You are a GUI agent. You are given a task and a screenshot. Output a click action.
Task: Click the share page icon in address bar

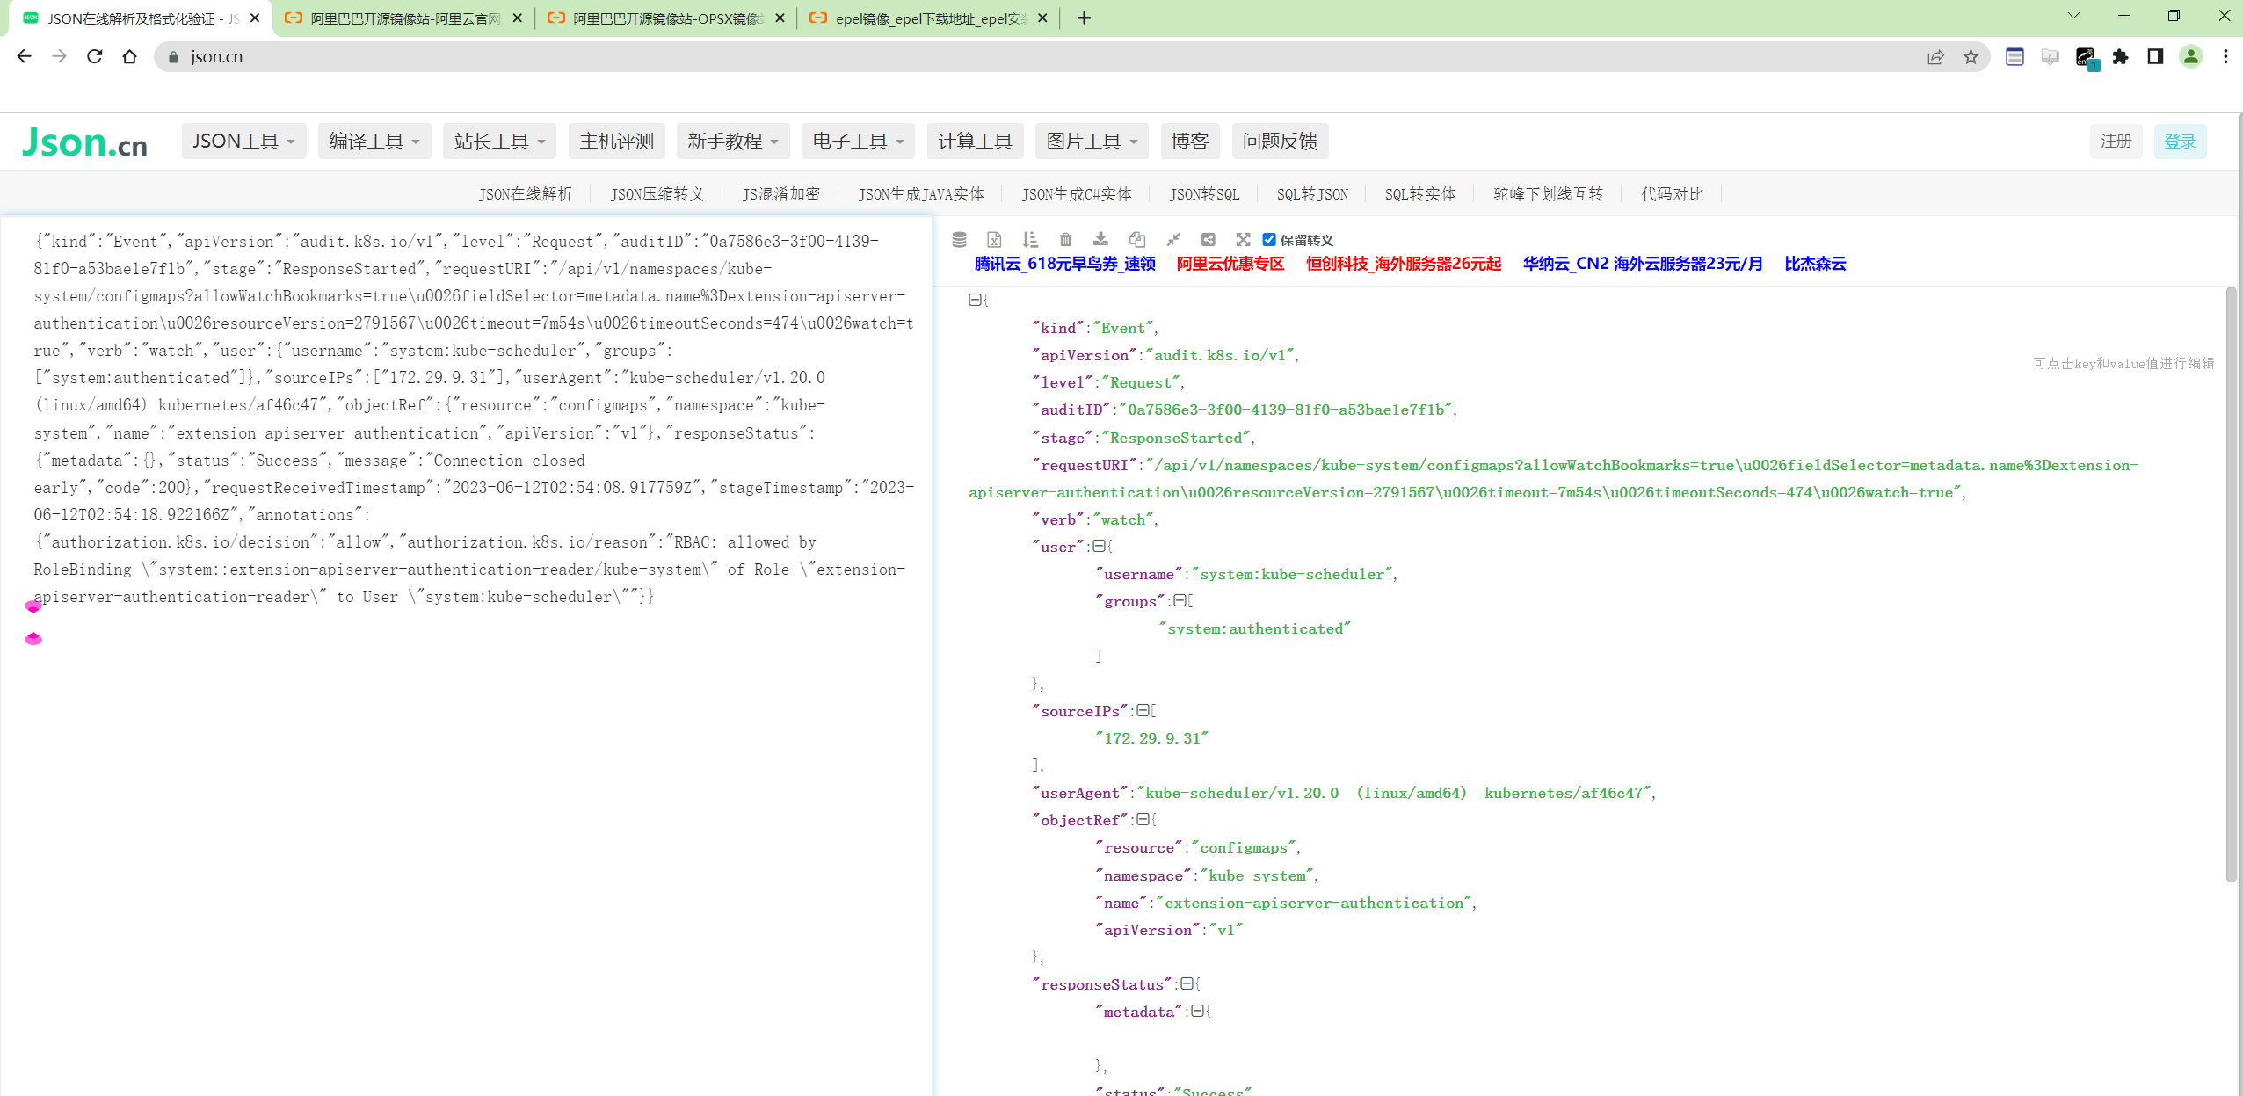(1935, 56)
